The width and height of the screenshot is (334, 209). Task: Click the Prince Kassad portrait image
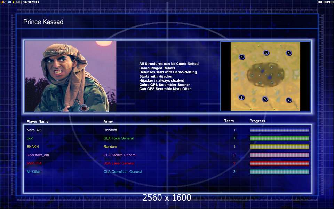pos(71,76)
